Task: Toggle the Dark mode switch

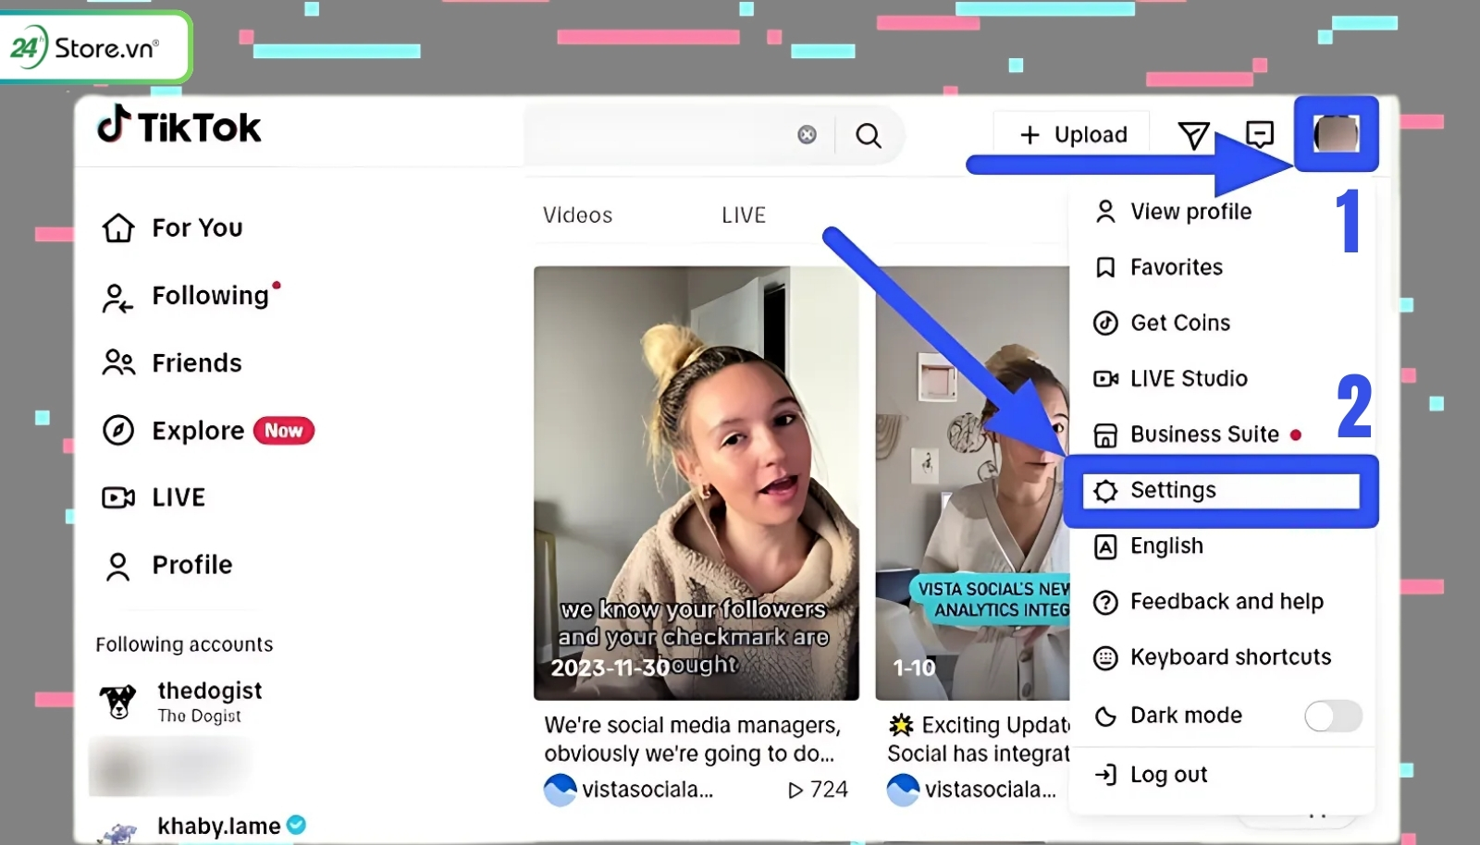Action: (x=1333, y=716)
